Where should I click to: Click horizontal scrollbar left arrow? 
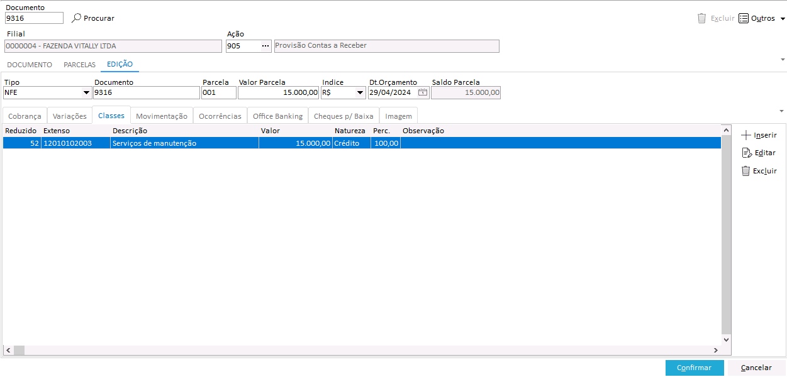(8, 350)
